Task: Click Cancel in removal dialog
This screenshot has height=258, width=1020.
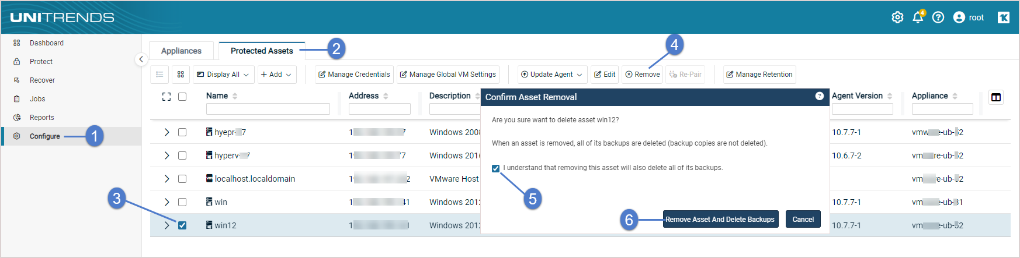Action: (803, 220)
